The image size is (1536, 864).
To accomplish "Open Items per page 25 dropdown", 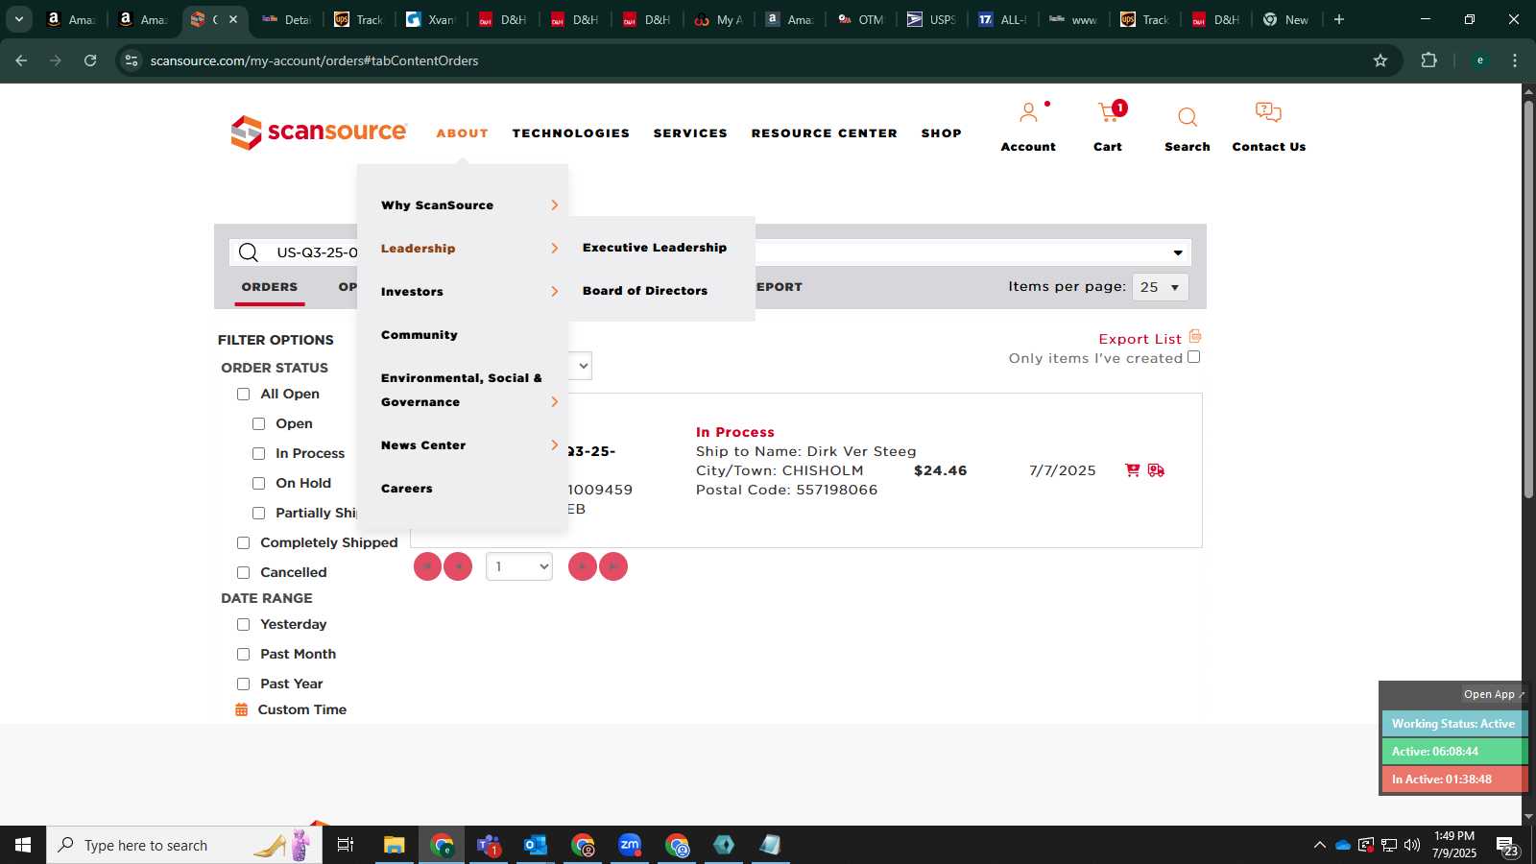I will [x=1161, y=287].
